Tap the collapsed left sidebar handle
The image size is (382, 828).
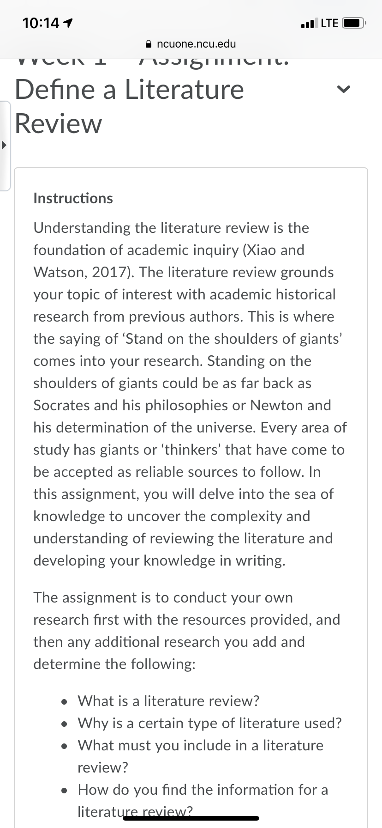point(5,146)
